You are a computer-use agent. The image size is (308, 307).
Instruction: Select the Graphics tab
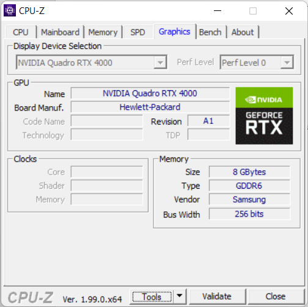coord(175,32)
